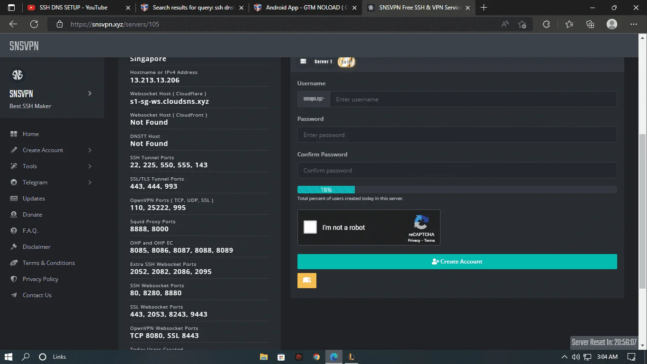Image resolution: width=647 pixels, height=364 pixels.
Task: Expand the Create Account submenu arrow
Action: (x=90, y=150)
